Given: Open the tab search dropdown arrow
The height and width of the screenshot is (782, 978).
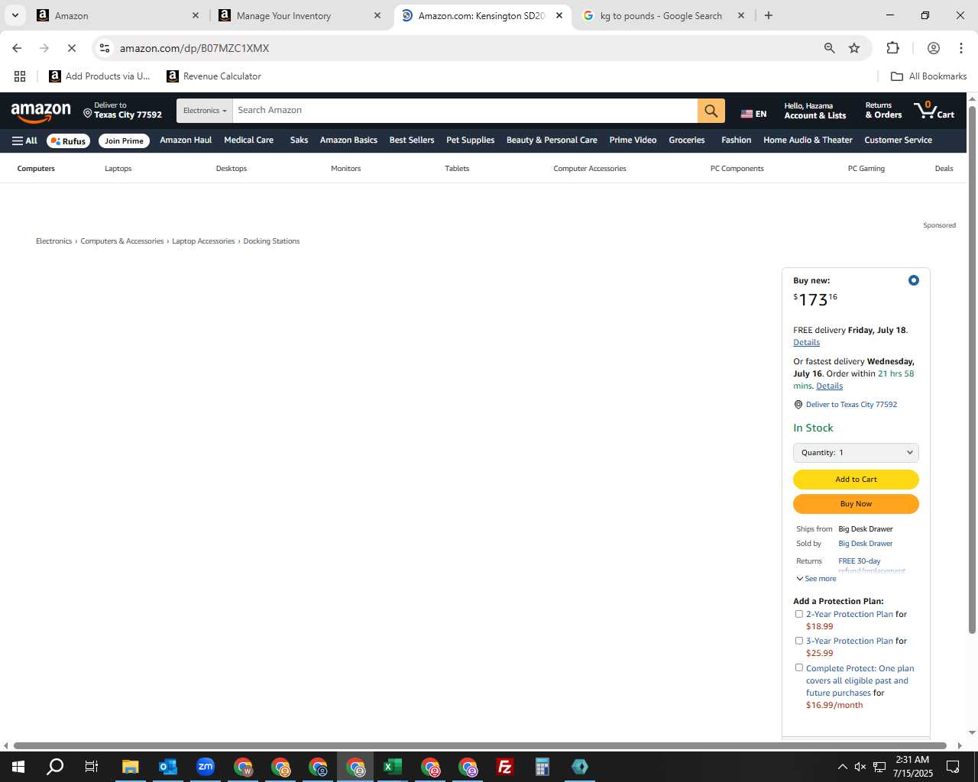Looking at the screenshot, I should [x=15, y=15].
